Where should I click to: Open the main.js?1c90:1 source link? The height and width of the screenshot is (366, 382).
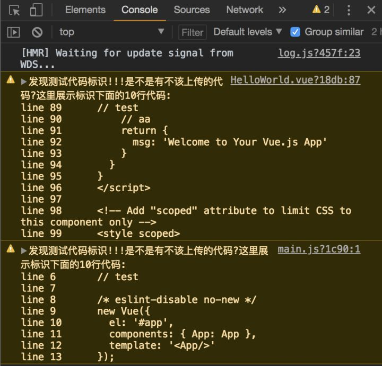[319, 249]
